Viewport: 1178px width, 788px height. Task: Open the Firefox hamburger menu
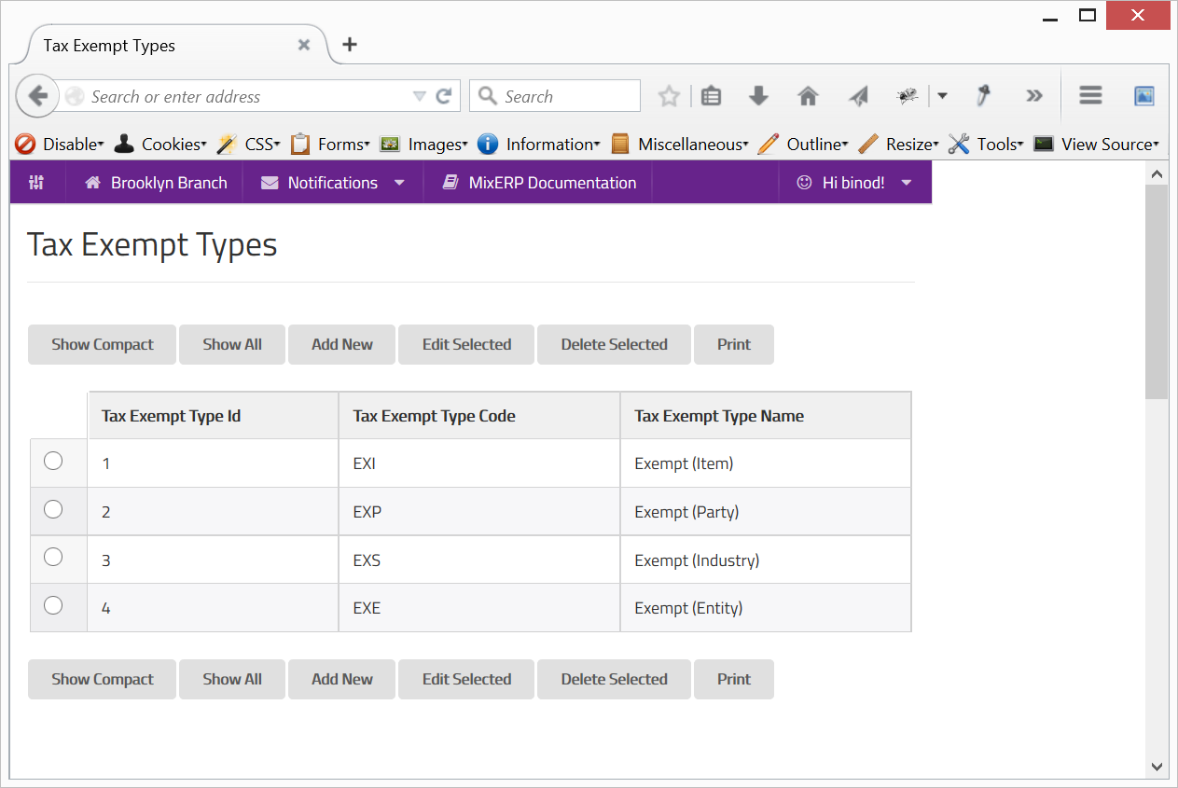1090,95
